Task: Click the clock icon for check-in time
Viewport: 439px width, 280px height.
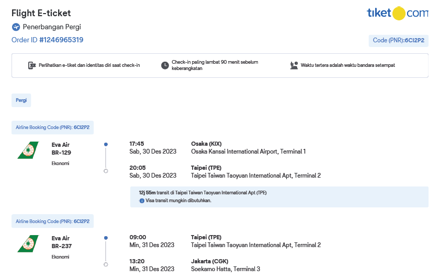Action: [165, 65]
